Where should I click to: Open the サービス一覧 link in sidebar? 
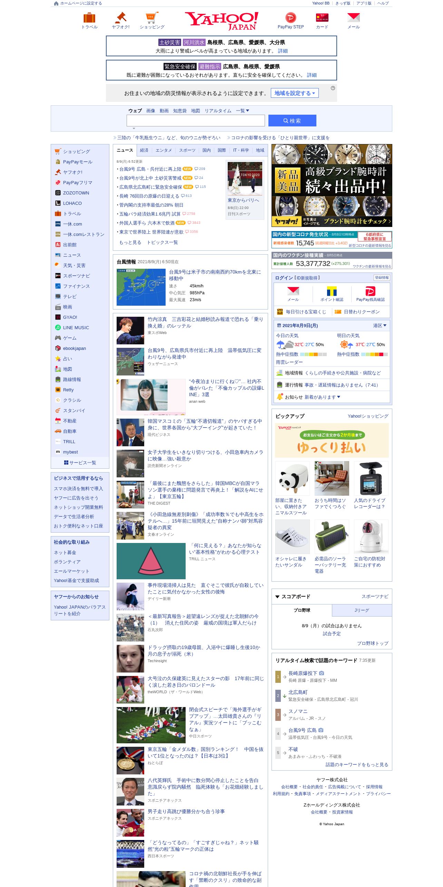pos(80,462)
